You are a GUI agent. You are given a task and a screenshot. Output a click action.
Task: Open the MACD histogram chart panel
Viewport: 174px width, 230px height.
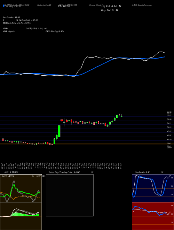point(21,216)
